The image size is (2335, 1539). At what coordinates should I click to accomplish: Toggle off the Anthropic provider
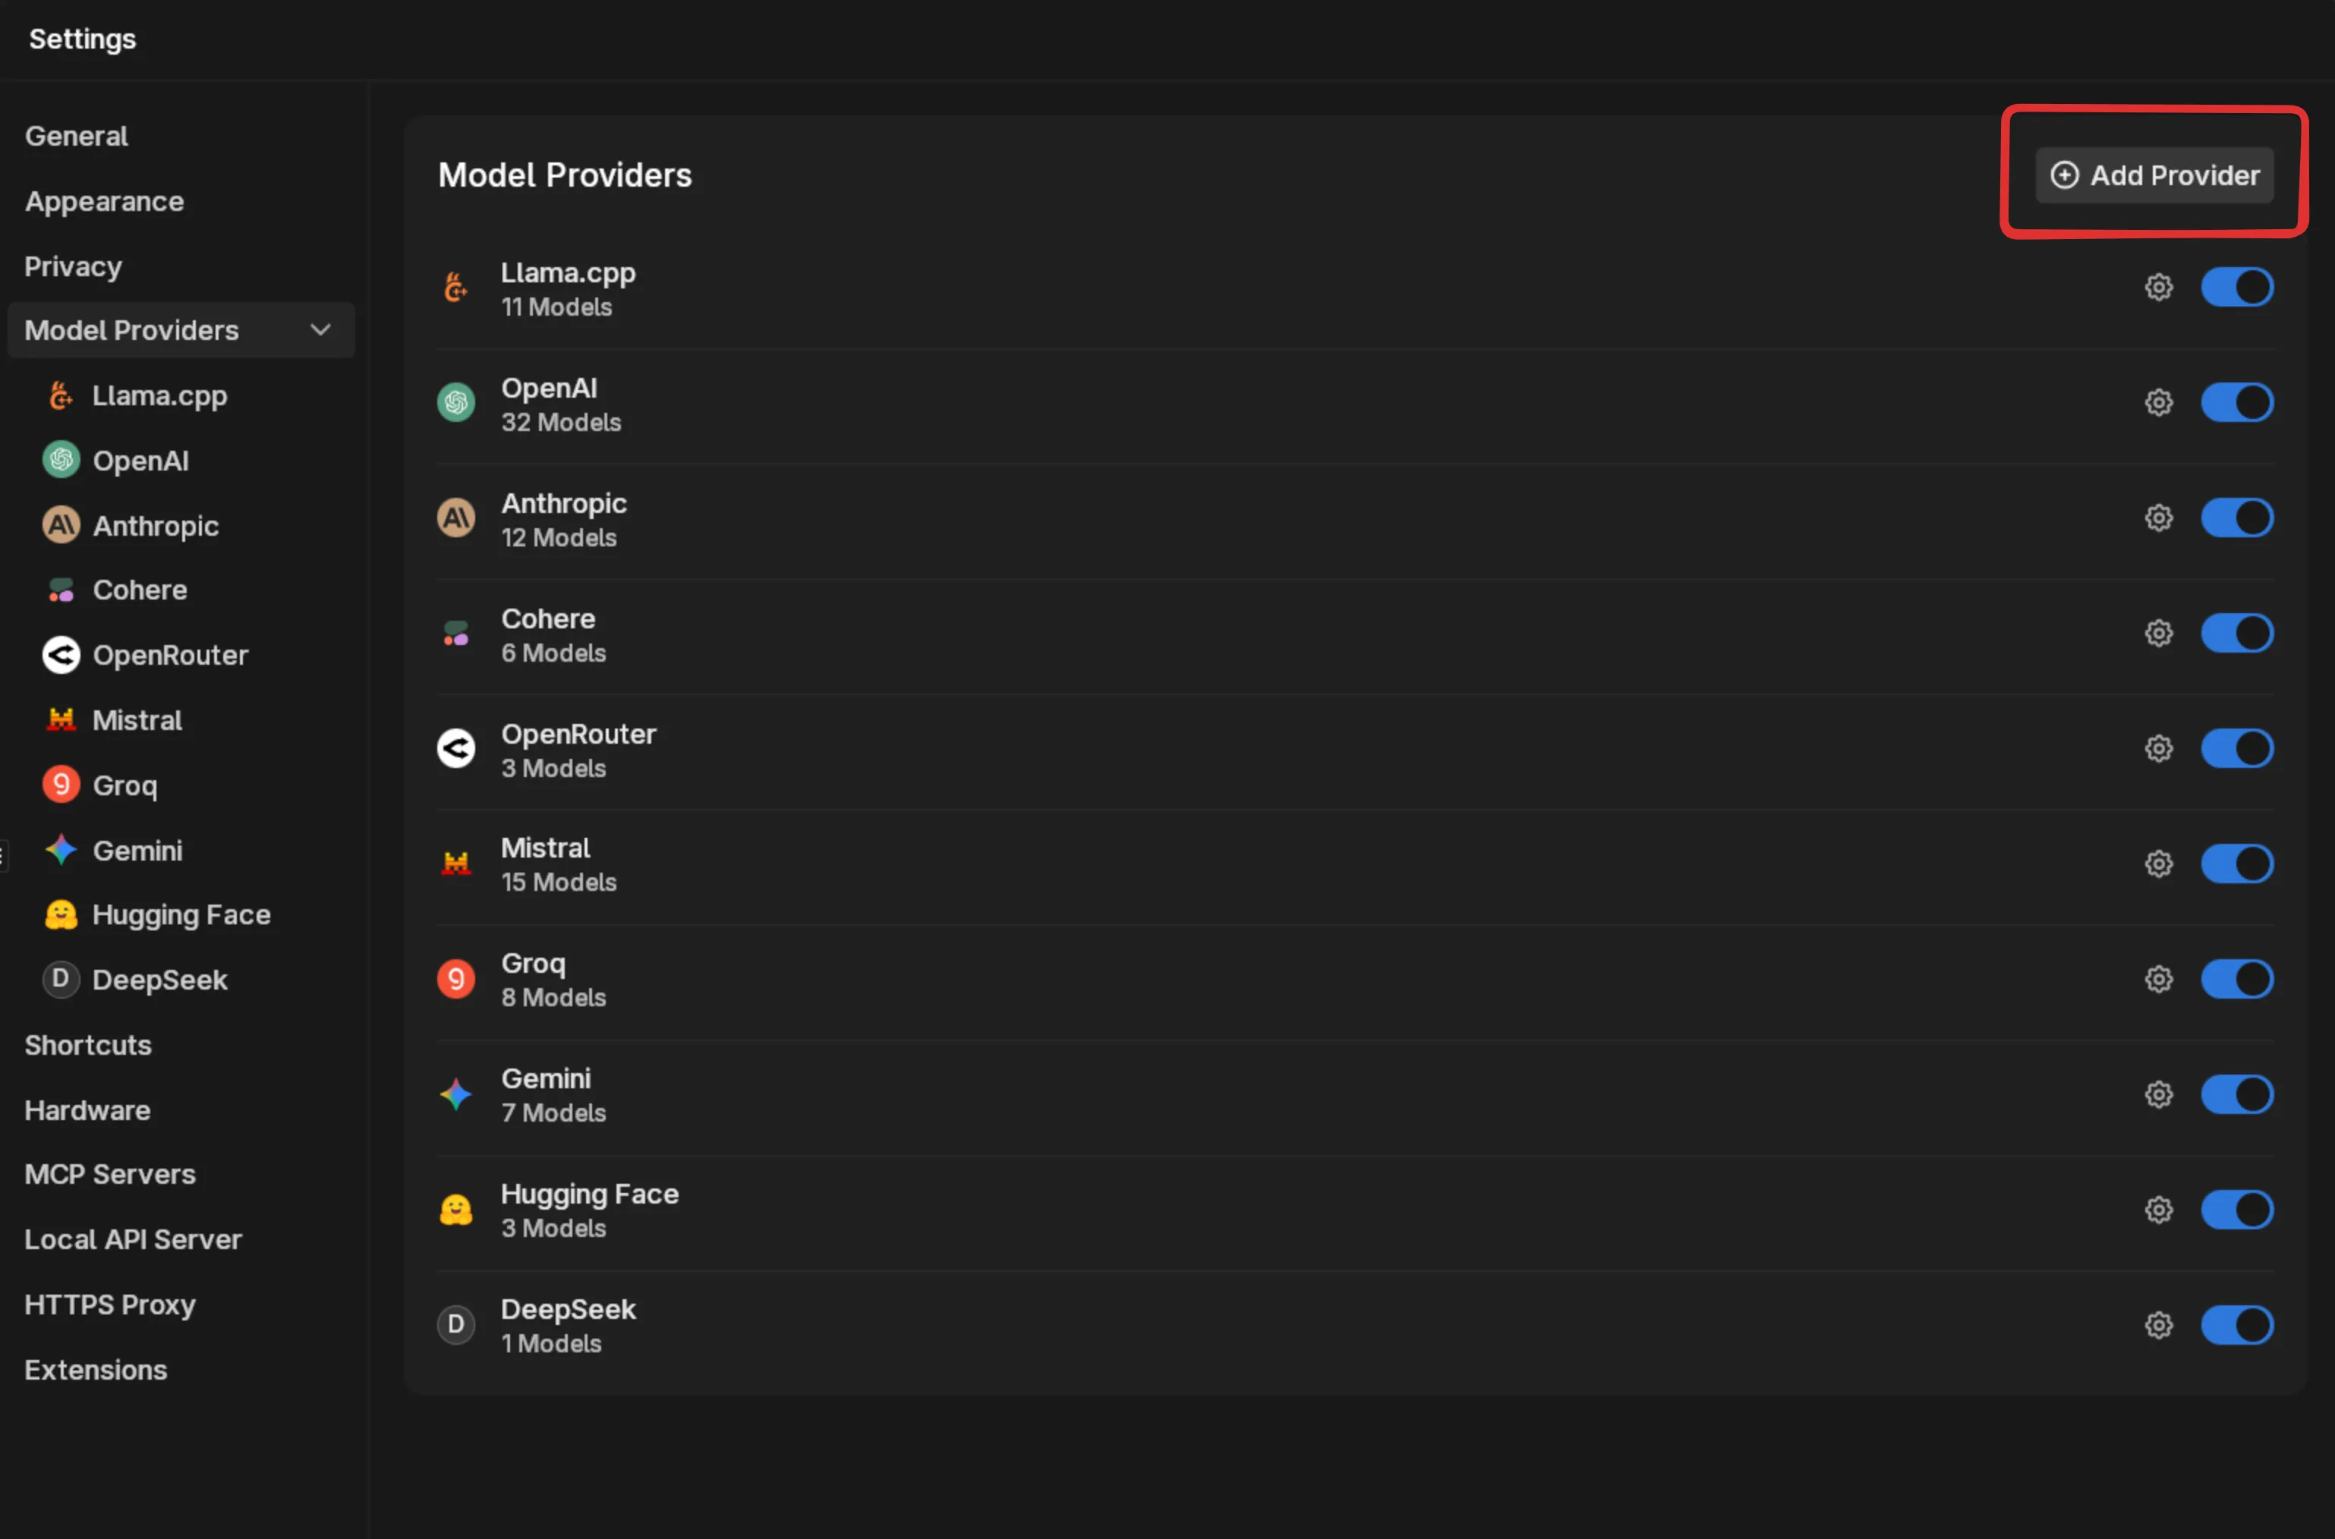click(x=2238, y=518)
